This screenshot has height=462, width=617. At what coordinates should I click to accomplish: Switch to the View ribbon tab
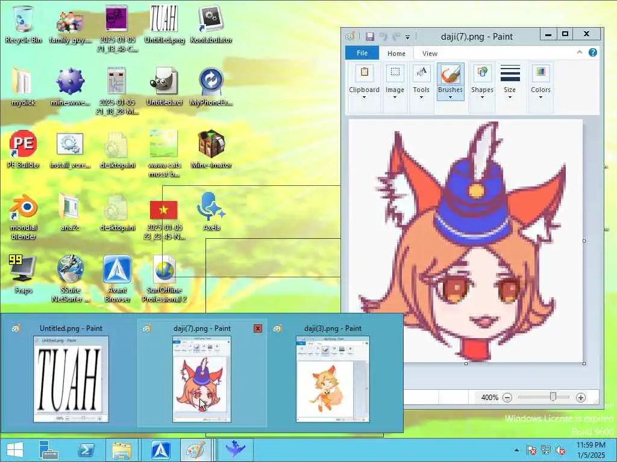click(x=430, y=54)
